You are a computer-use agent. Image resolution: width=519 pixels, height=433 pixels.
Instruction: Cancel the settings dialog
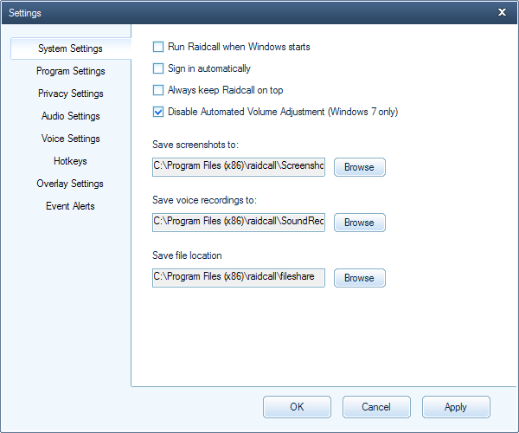(376, 407)
